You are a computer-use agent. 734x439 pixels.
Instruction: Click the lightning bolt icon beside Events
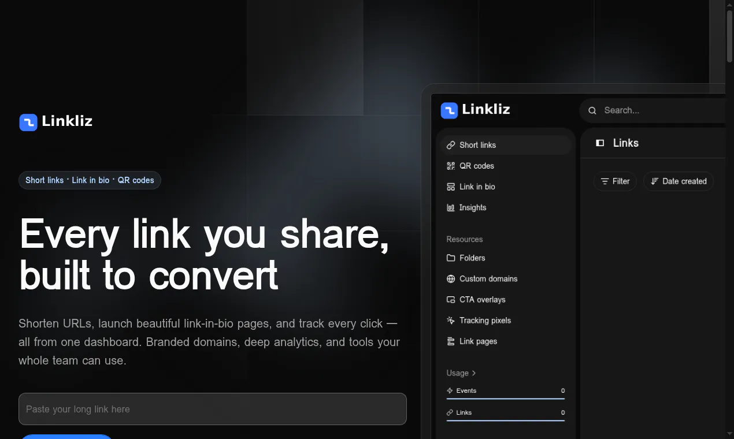[450, 390]
